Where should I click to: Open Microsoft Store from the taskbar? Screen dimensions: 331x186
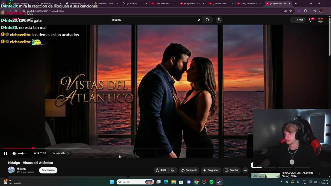coord(181,182)
